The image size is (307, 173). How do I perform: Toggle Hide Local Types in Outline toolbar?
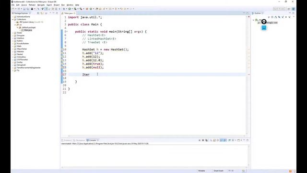click(x=289, y=17)
